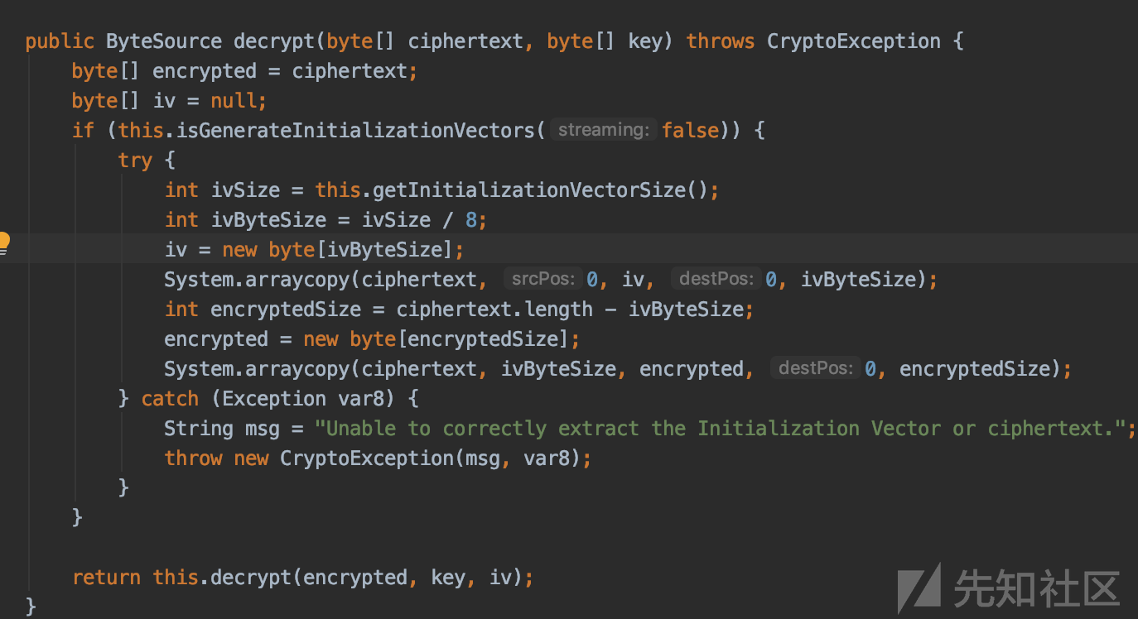The image size is (1138, 619).
Task: Click the 'try' keyword
Action: point(135,160)
